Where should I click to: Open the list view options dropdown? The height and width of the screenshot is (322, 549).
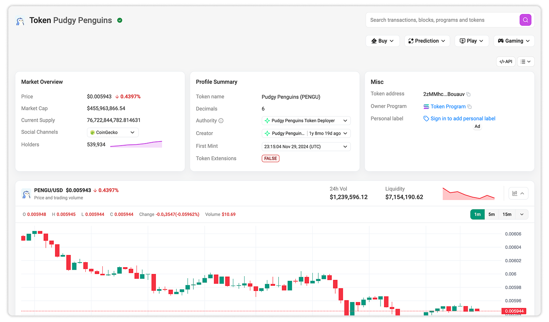[x=526, y=61]
